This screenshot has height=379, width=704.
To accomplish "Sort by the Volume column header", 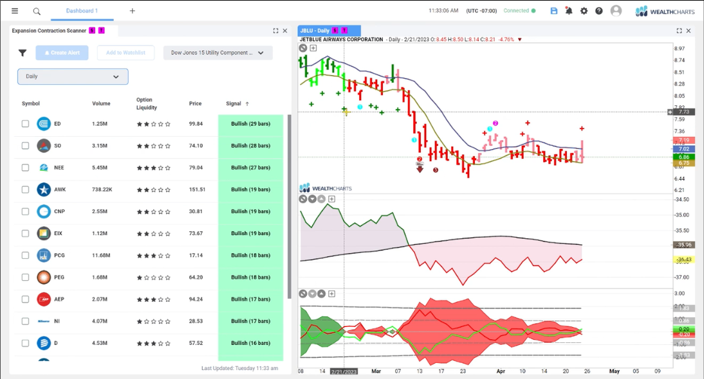I will pyautogui.click(x=101, y=103).
